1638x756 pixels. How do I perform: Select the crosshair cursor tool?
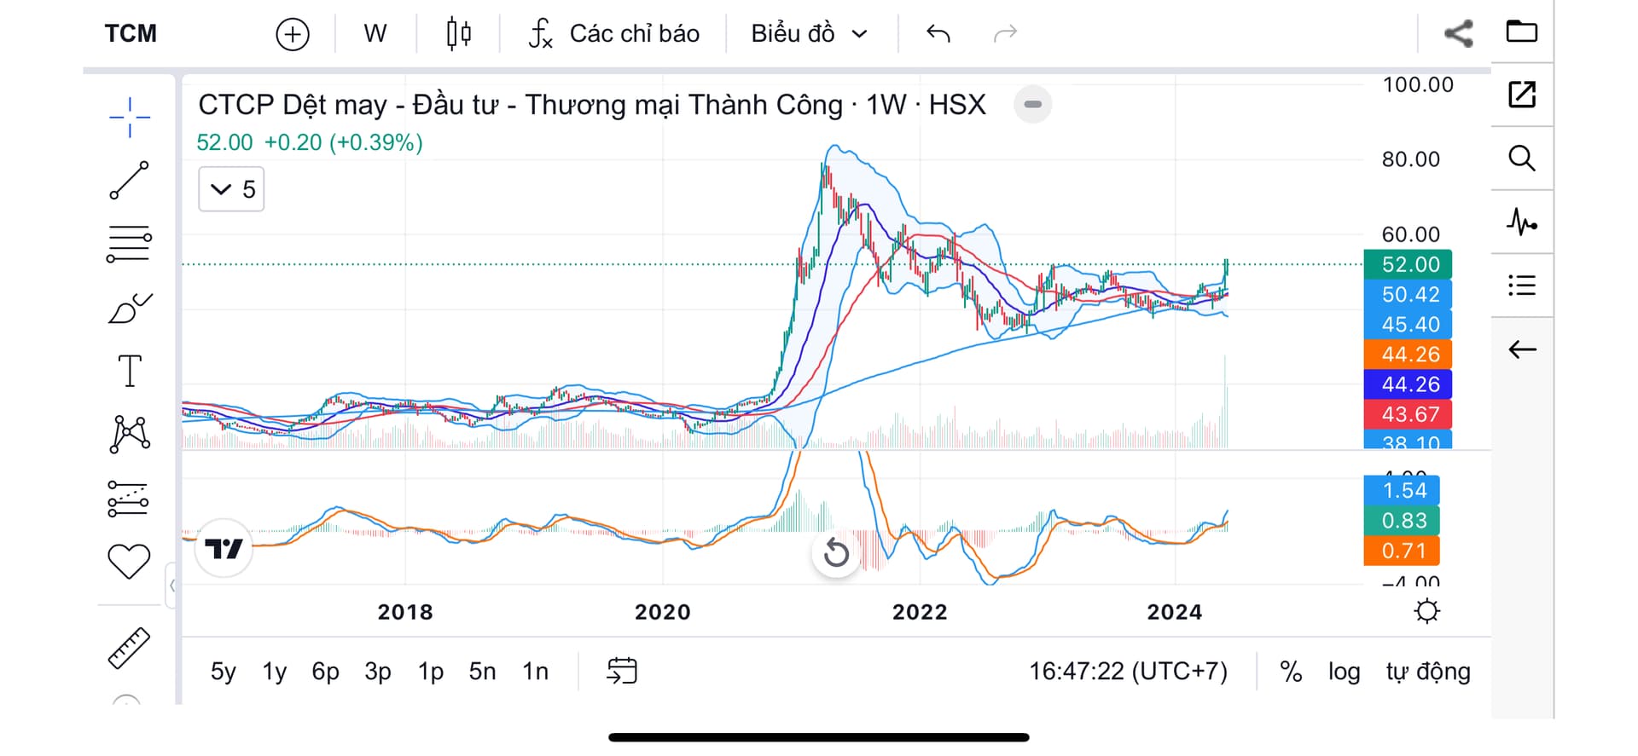130,118
